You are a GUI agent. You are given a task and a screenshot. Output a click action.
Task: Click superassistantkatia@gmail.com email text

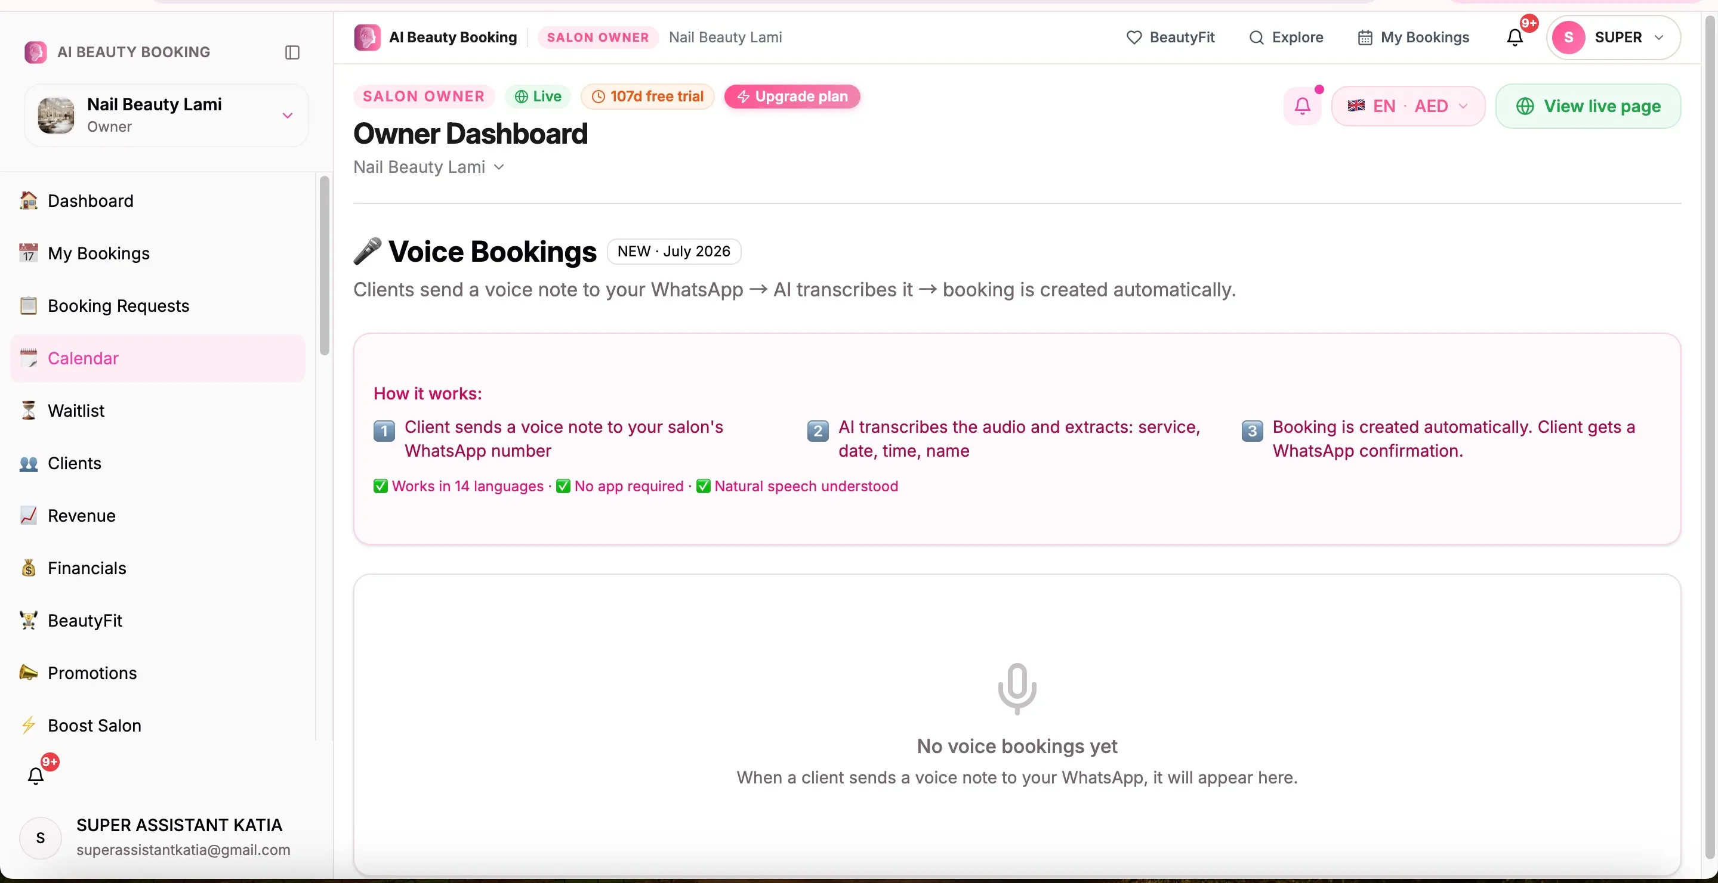[183, 850]
